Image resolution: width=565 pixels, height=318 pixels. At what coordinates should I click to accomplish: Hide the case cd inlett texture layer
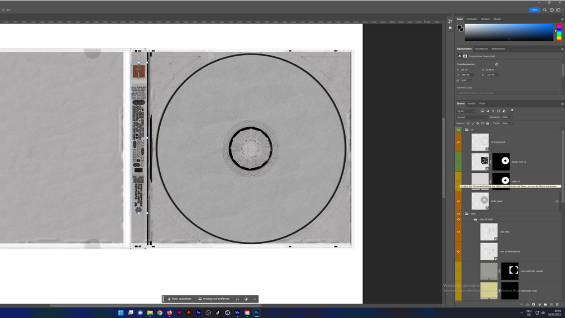(458, 252)
